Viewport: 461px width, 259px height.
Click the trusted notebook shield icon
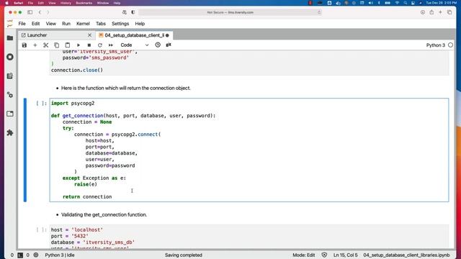pos(324,255)
